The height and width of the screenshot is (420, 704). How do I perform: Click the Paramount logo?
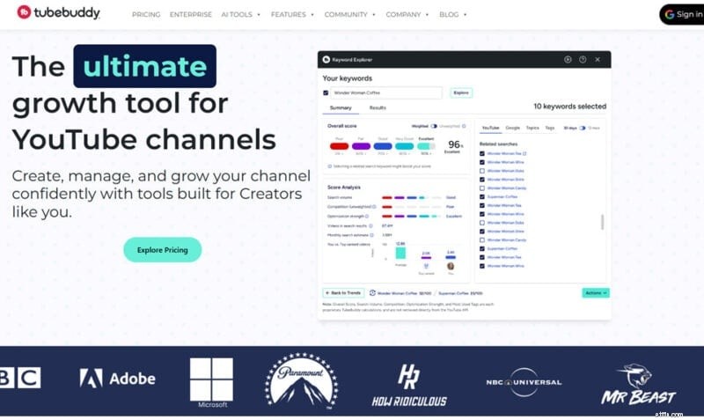click(x=301, y=381)
